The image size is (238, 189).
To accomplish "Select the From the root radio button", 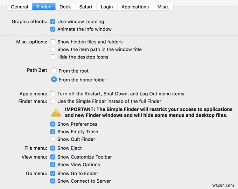I will coord(54,70).
